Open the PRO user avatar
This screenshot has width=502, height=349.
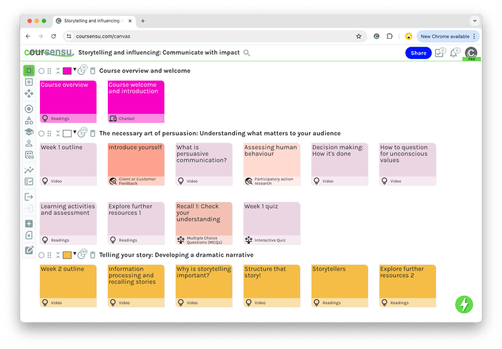pos(471,53)
